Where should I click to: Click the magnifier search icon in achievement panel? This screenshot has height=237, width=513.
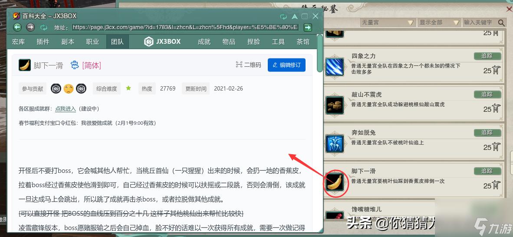[501, 23]
